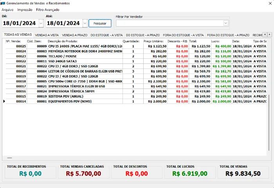Select sale number 00025 cell
274x188 pixels.
16,46
